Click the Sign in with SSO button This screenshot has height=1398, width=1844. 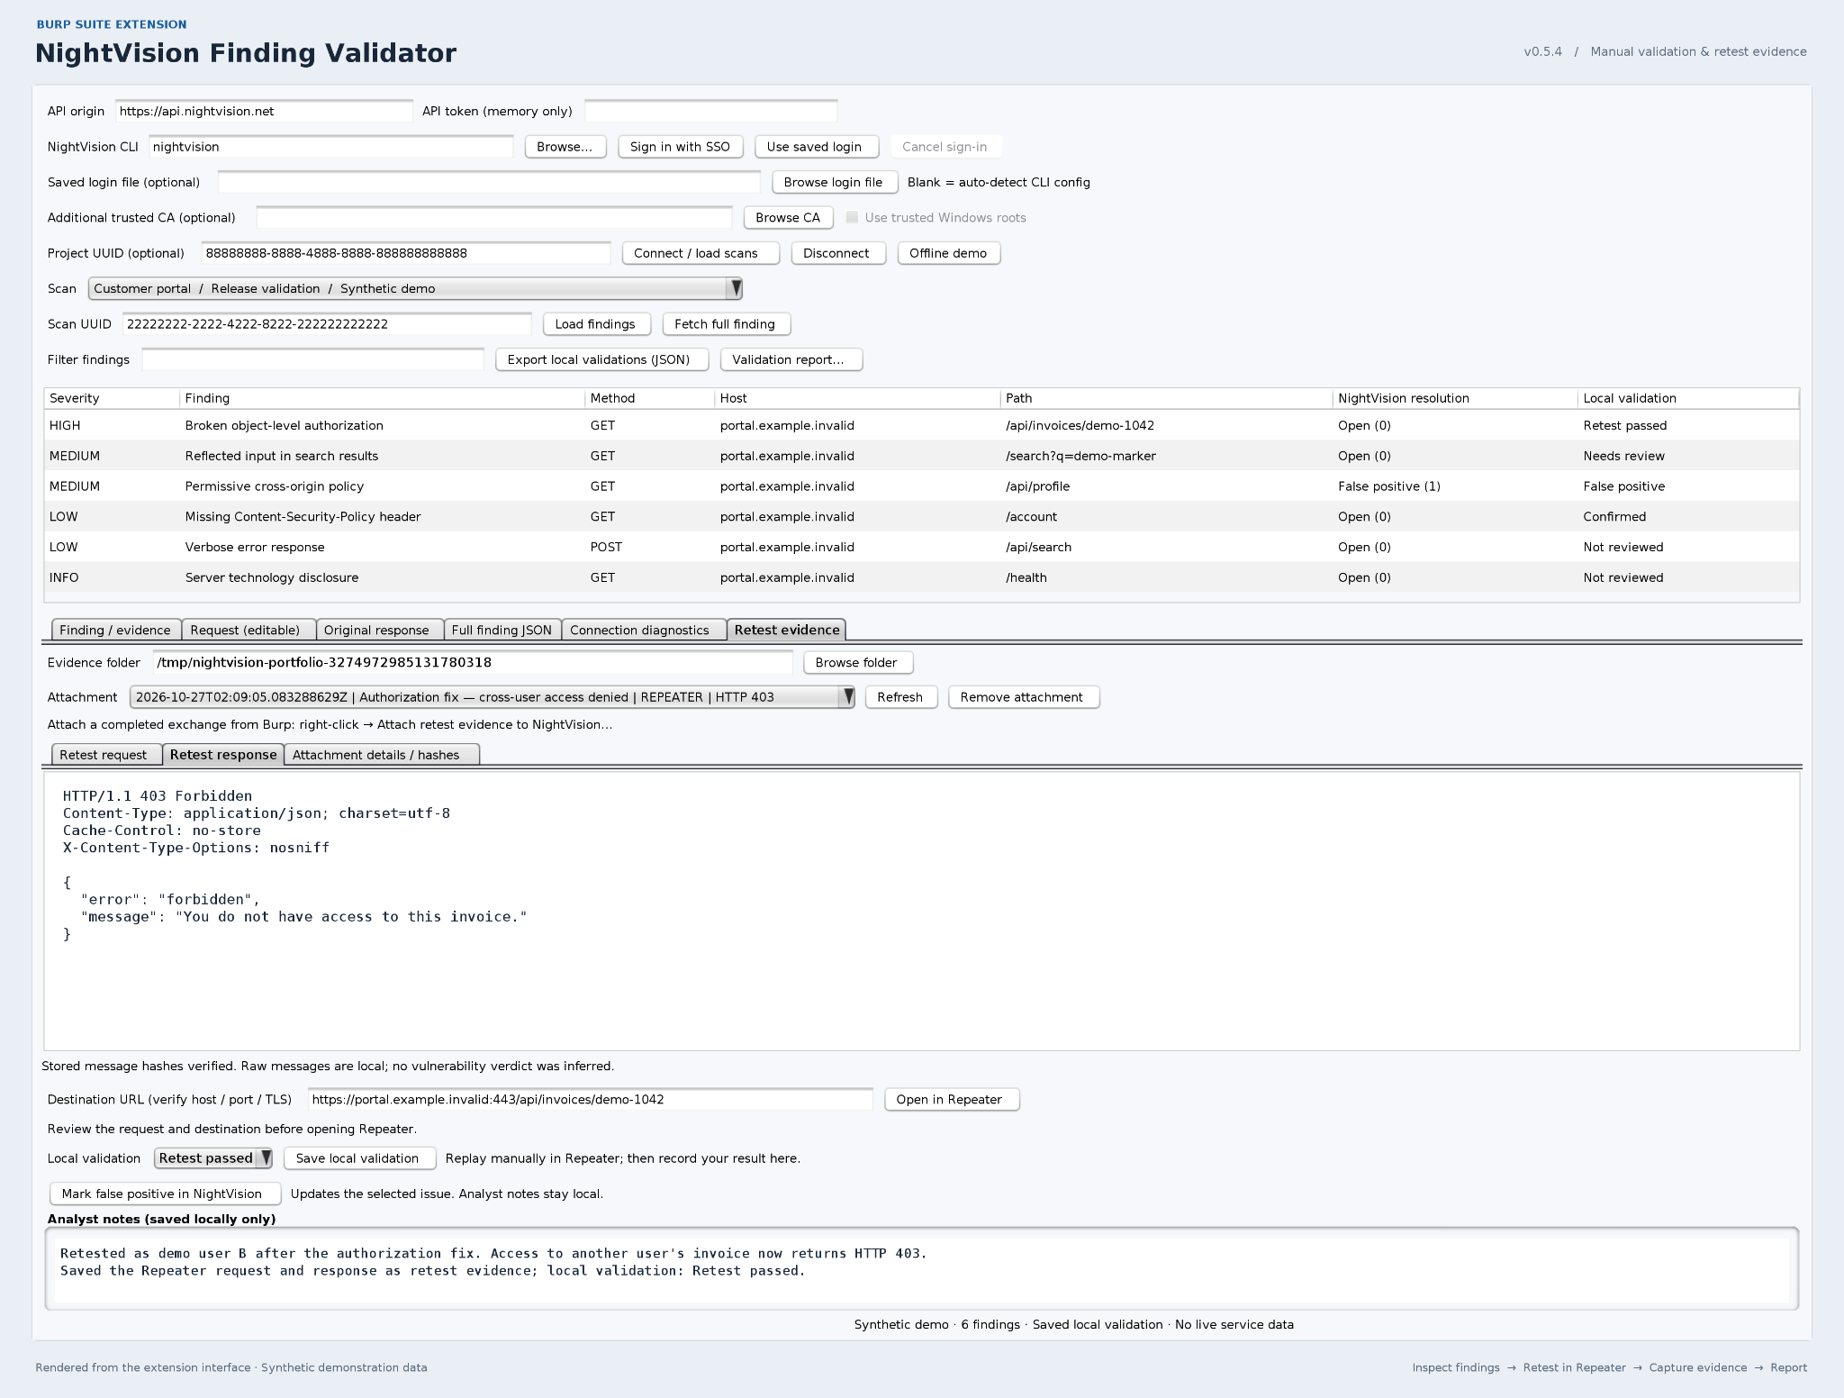[x=680, y=147]
